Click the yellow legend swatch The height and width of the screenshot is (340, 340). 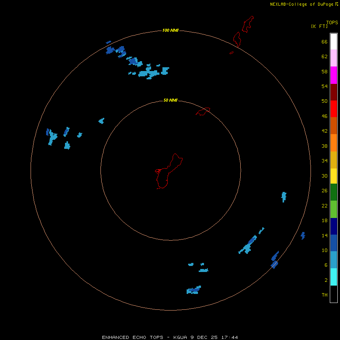pos(334,176)
